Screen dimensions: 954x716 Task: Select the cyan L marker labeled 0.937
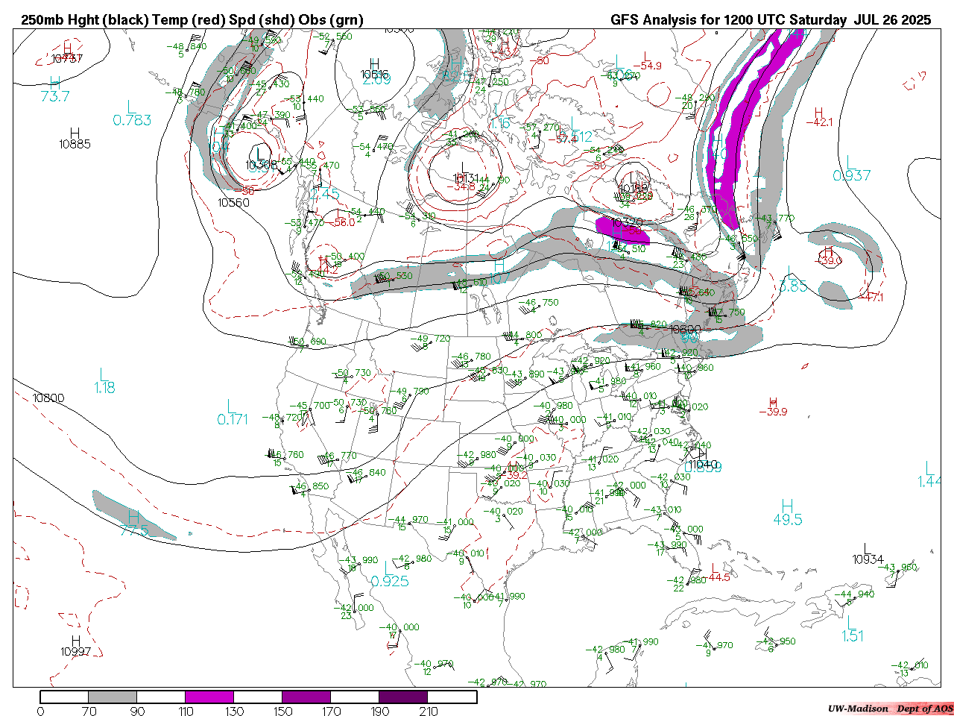[x=850, y=163]
